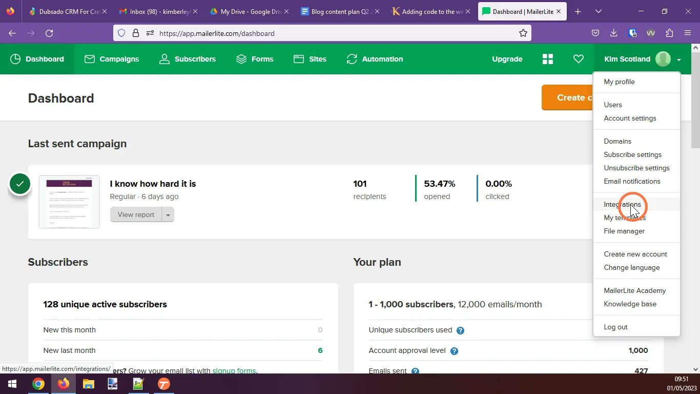
Task: Open Subscribe settings menu entry
Action: (632, 154)
